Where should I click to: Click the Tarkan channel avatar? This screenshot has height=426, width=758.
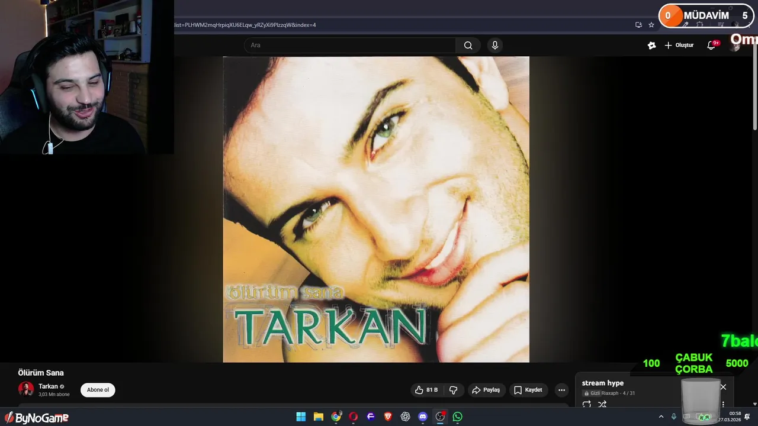coord(26,389)
